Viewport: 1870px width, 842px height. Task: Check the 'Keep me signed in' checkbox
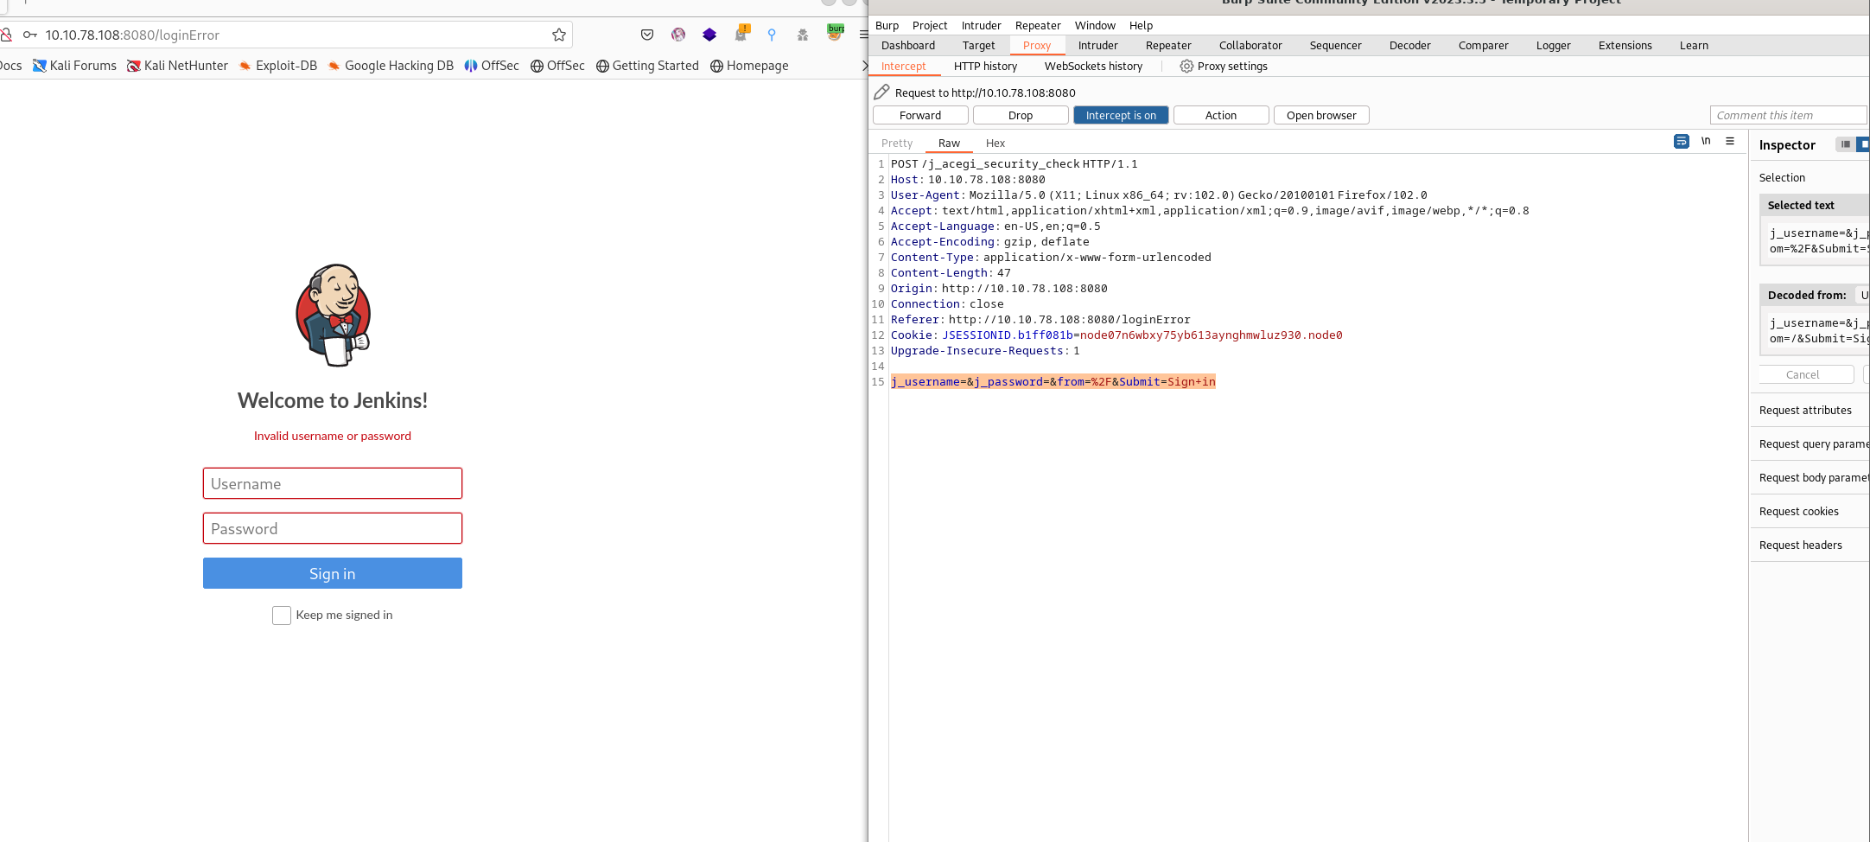[282, 616]
